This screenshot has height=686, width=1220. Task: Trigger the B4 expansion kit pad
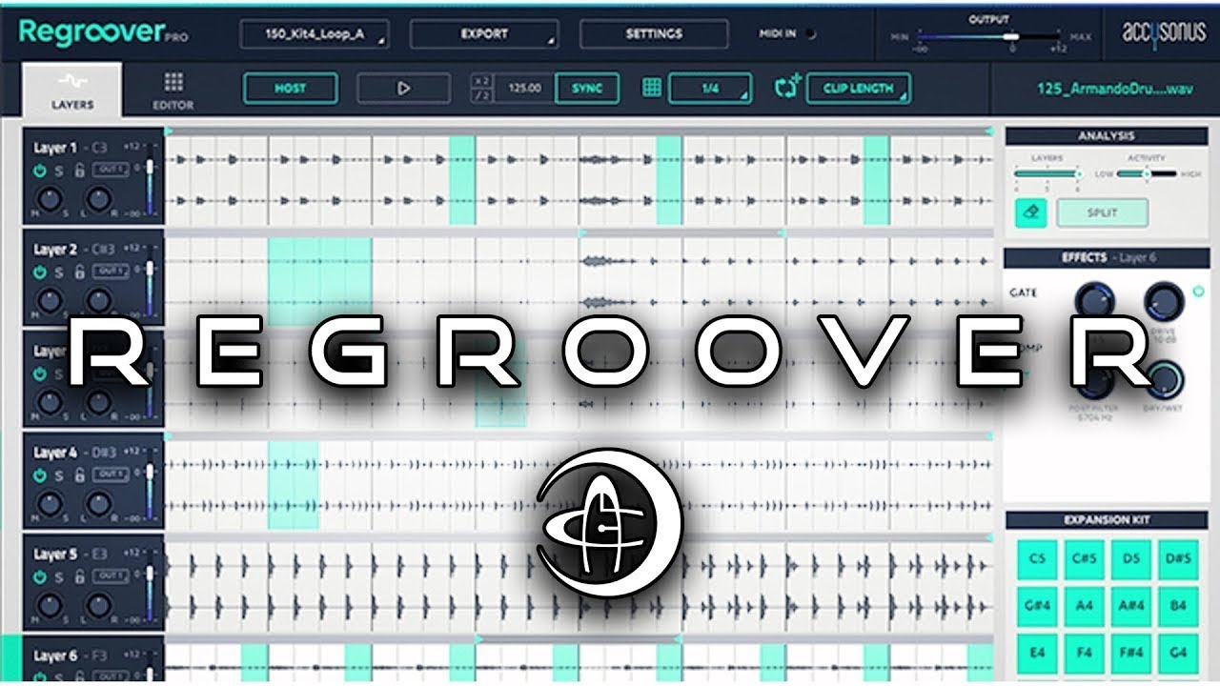pos(1179,606)
